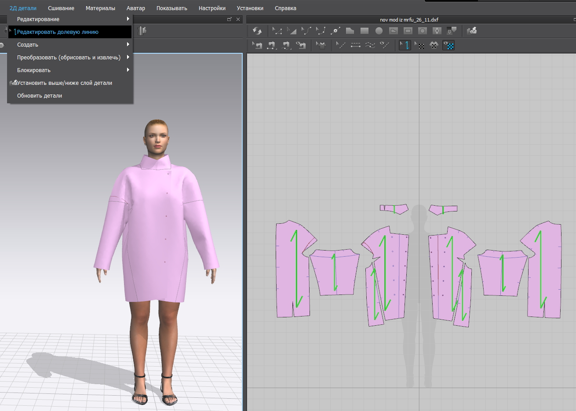This screenshot has width=576, height=411.
Task: Select the T-shirt garment select tool
Action: (x=321, y=45)
